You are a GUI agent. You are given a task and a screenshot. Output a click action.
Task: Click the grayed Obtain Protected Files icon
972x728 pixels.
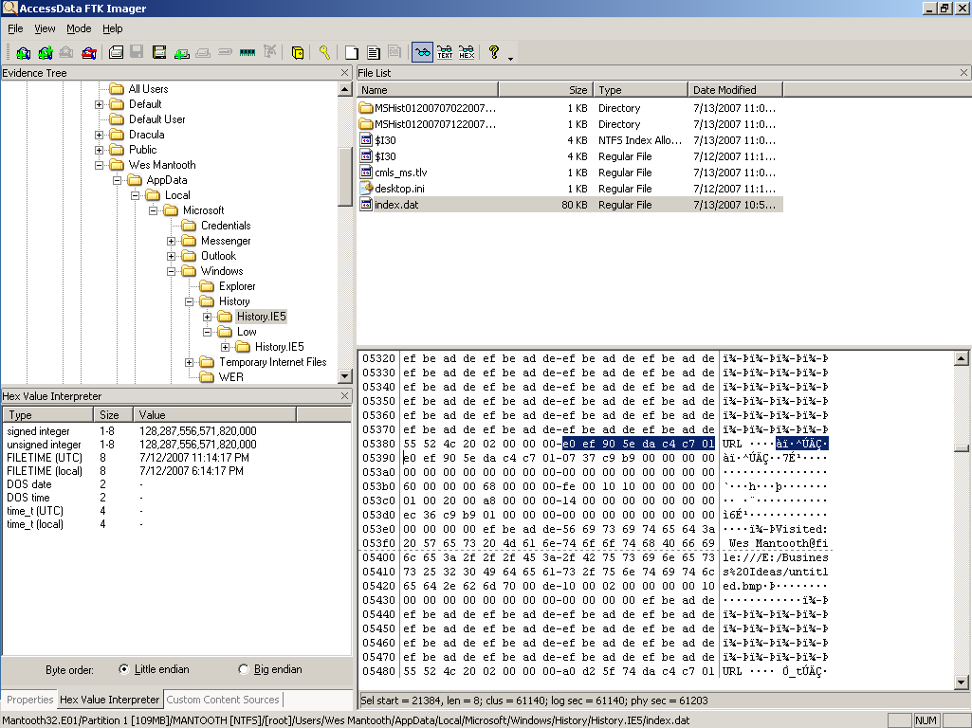[x=269, y=53]
